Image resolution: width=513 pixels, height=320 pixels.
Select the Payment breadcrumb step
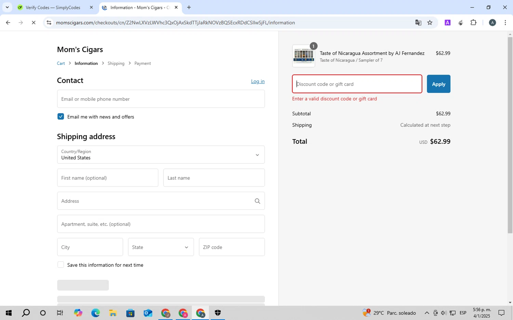click(143, 63)
